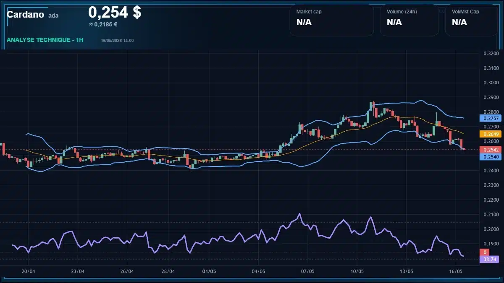Click the 23/04 date on time axis

(x=78, y=272)
